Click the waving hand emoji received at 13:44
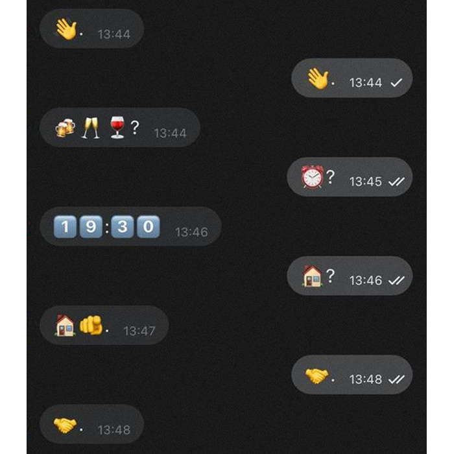Viewport: 454px width, 454px height. point(67,29)
